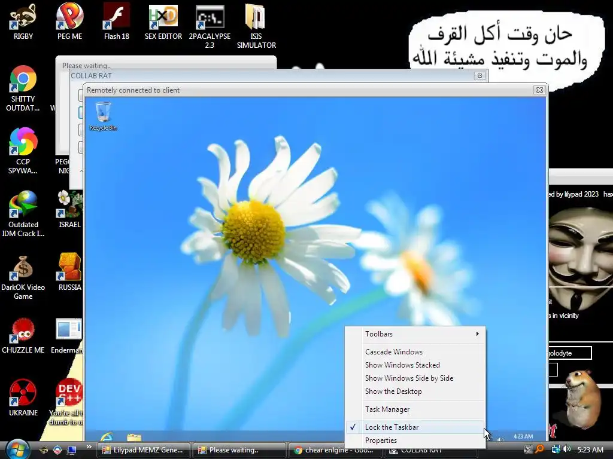
Task: Switch to the chear enlgine Chrome taskbar button
Action: pyautogui.click(x=335, y=451)
